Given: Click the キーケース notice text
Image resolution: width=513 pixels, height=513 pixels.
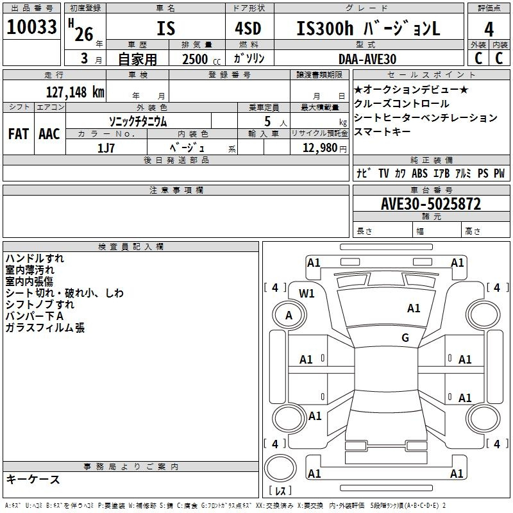Looking at the screenshot, I should (33, 480).
